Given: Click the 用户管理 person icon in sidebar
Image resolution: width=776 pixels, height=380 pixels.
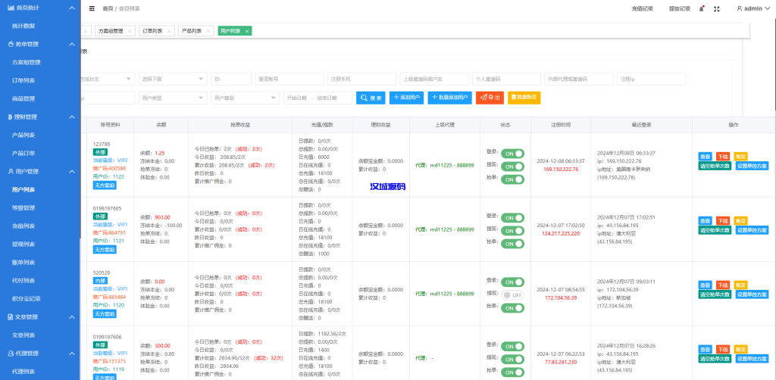Looking at the screenshot, I should 10,172.
